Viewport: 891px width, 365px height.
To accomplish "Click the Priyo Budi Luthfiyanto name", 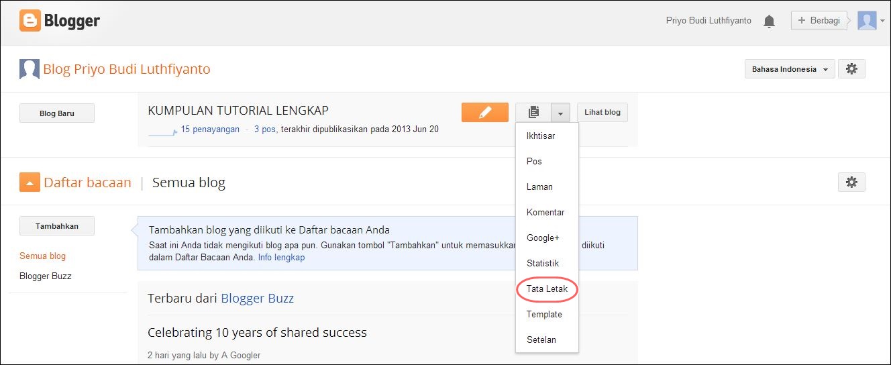I will click(709, 21).
